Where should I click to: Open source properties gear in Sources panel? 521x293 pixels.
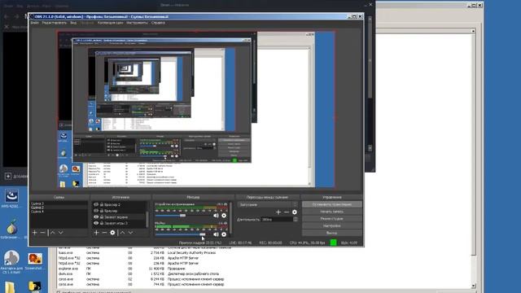click(x=112, y=233)
